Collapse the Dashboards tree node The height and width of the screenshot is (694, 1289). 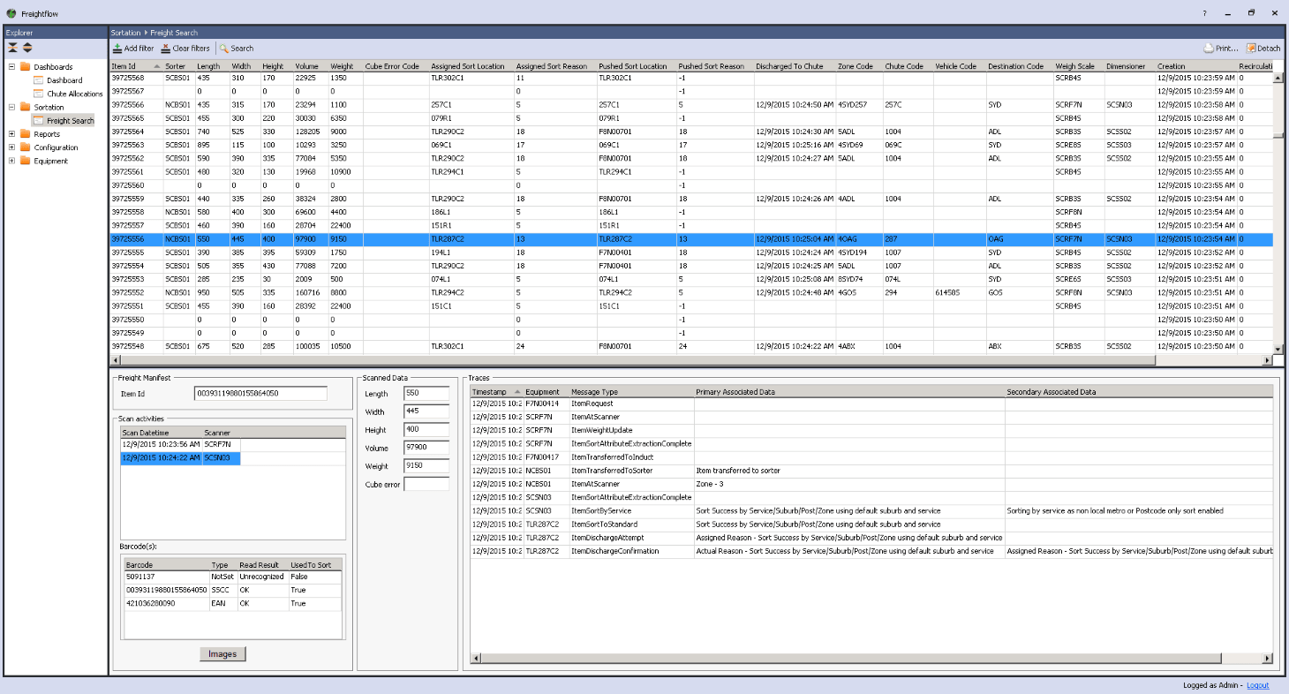pyautogui.click(x=11, y=67)
